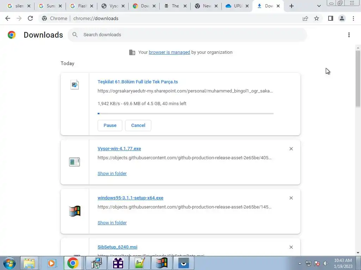Screen dimensions: 361x270
Task: Close the active Downloads tab
Action: click(278, 6)
